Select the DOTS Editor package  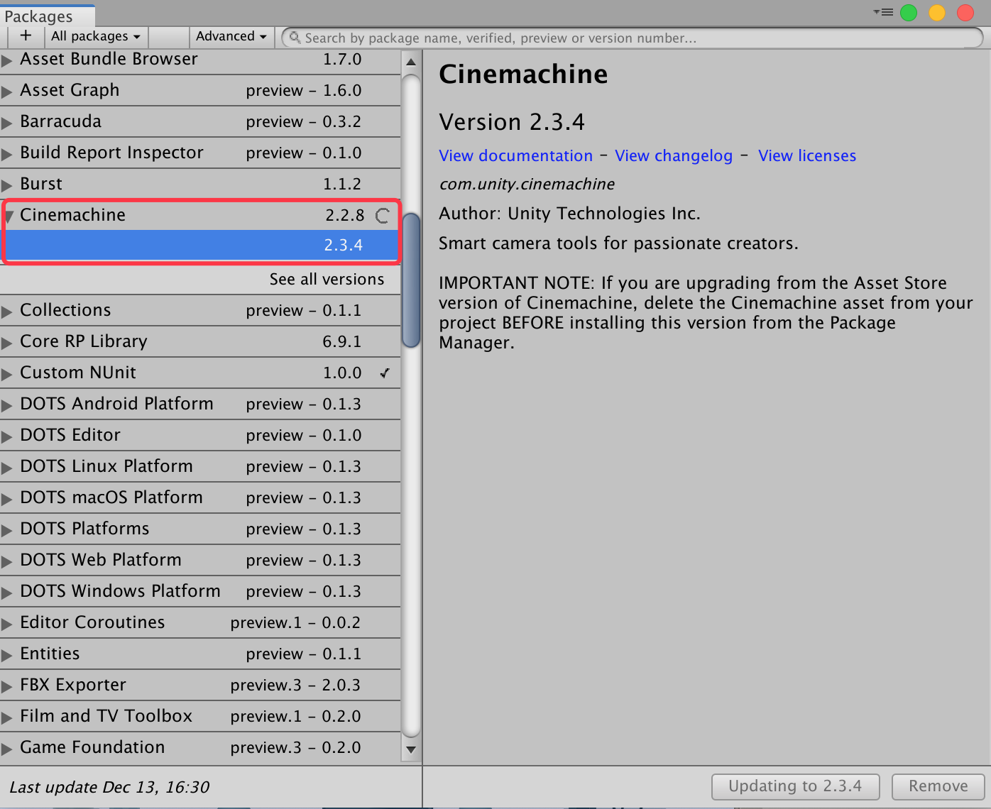click(200, 435)
